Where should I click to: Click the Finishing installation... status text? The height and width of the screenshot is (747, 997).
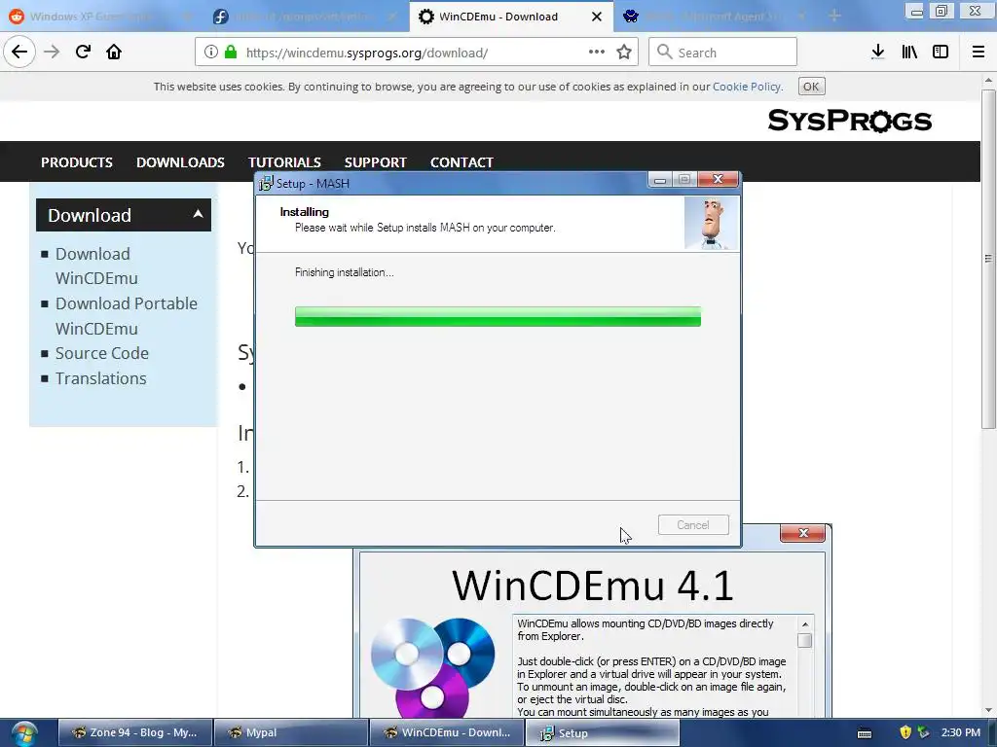pos(345,272)
